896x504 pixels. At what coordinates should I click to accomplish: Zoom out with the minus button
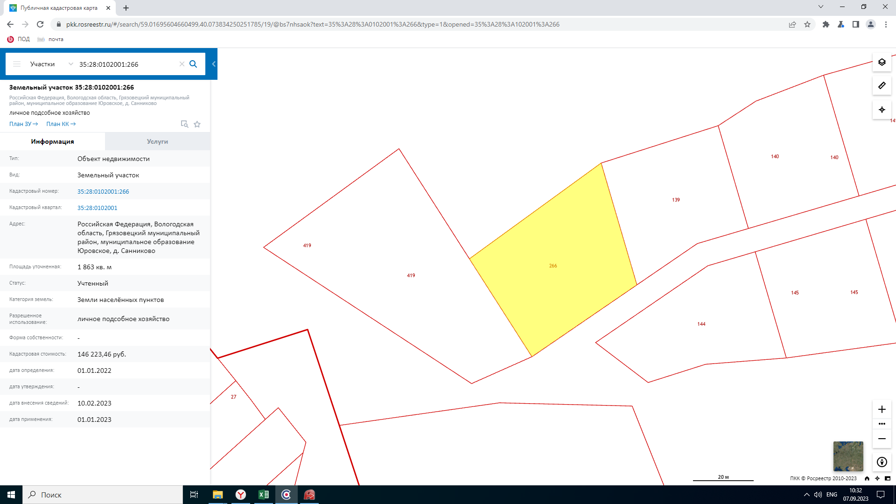tap(882, 439)
